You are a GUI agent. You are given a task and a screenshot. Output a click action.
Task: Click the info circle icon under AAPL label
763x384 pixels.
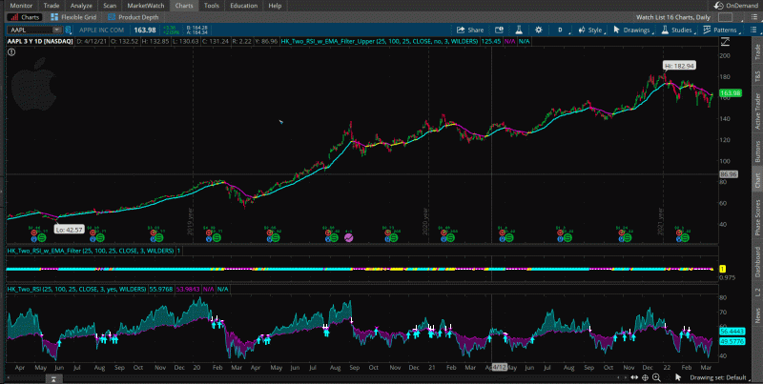point(11,51)
